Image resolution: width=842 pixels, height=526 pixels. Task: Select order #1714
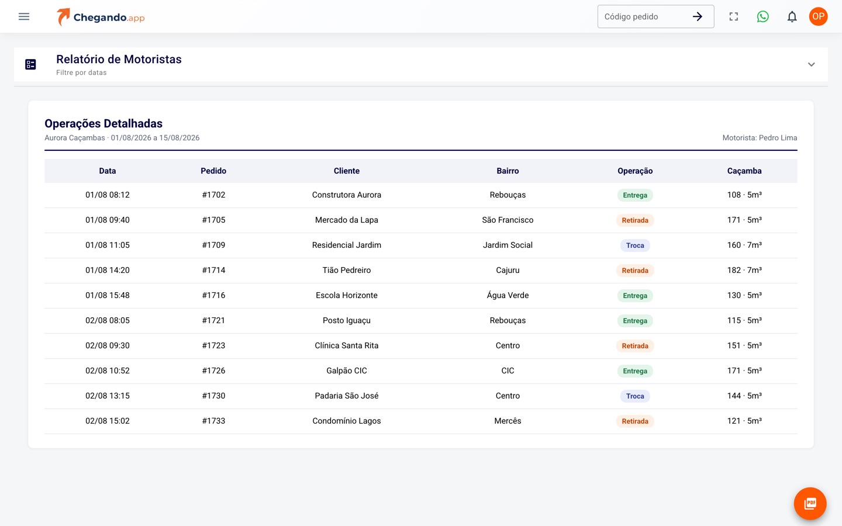point(213,270)
